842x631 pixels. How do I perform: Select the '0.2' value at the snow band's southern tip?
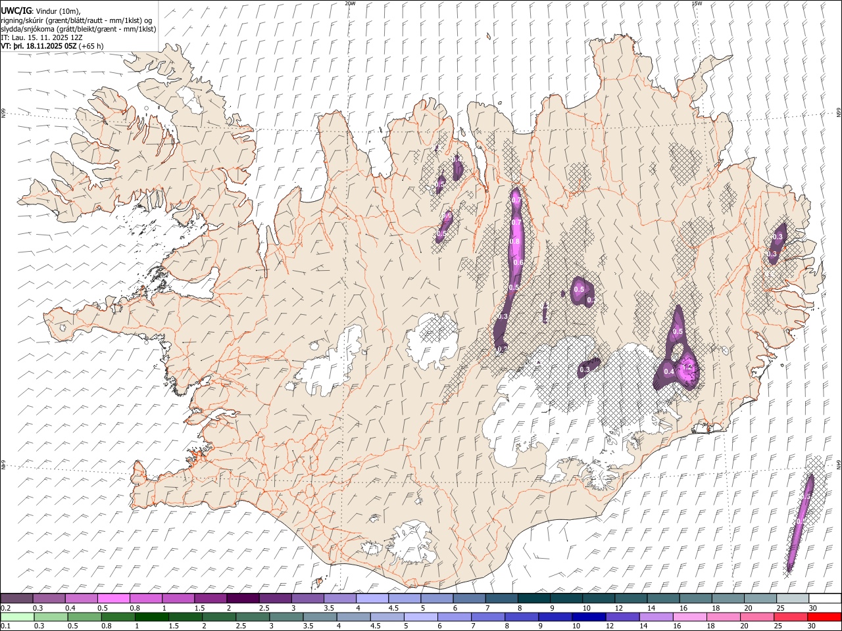[x=502, y=349]
